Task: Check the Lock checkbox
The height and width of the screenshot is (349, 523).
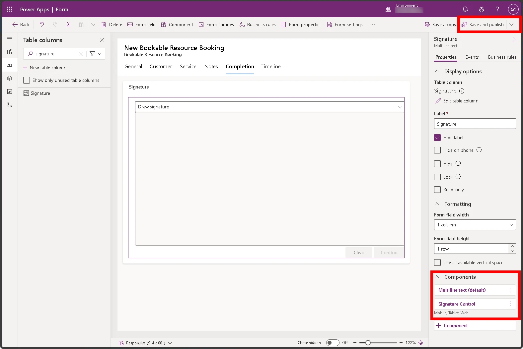Action: click(437, 177)
